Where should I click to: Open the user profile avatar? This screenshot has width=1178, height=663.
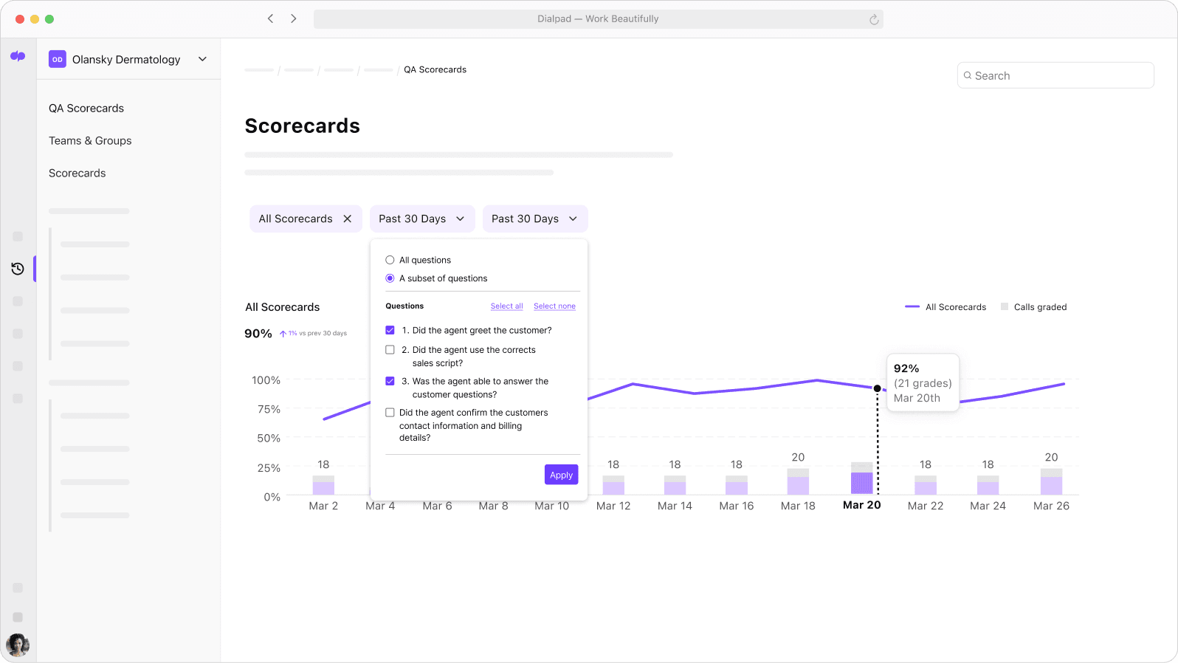click(18, 645)
